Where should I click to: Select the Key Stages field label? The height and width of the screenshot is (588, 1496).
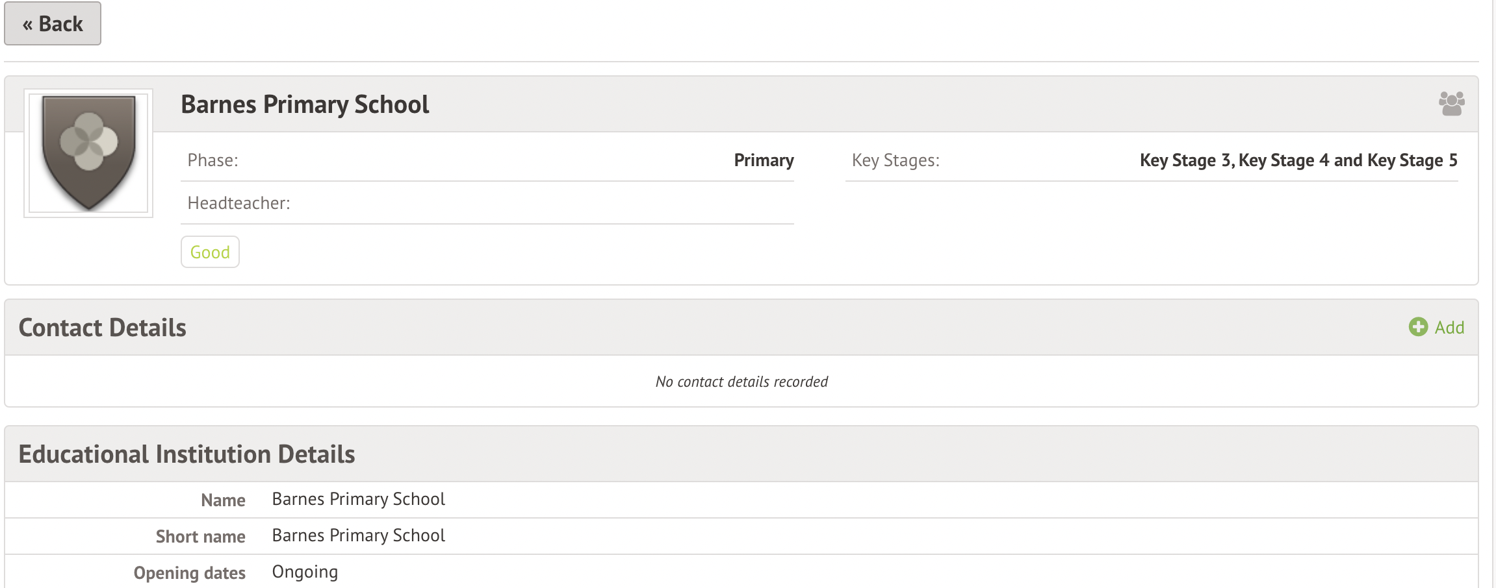click(896, 160)
